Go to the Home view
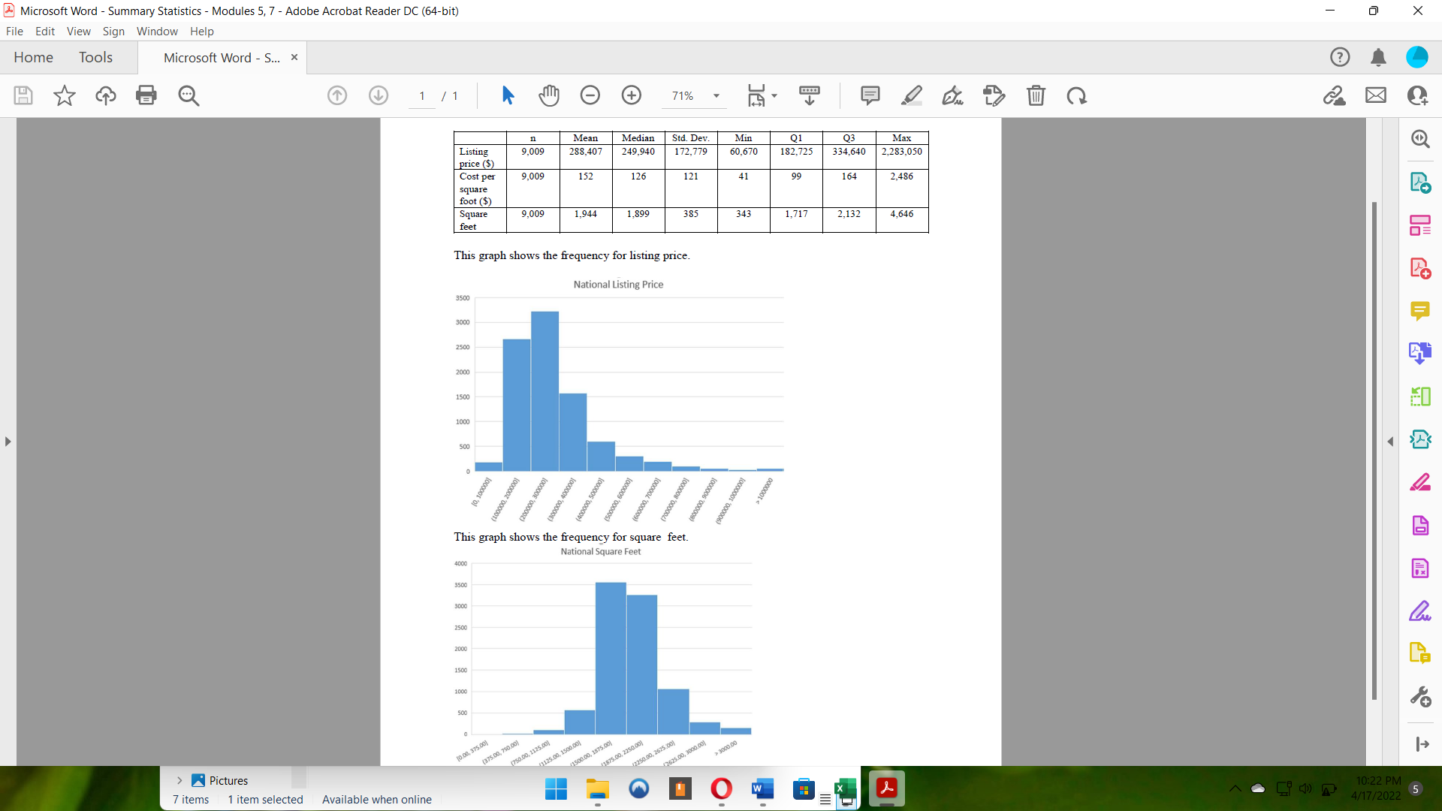The height and width of the screenshot is (811, 1442). coord(33,57)
